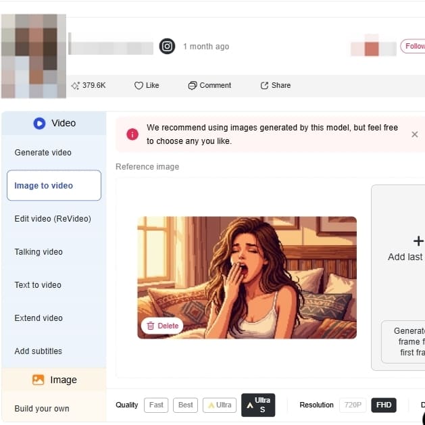Image resolution: width=425 pixels, height=425 pixels.
Task: Click the Quality label
Action: point(126,405)
